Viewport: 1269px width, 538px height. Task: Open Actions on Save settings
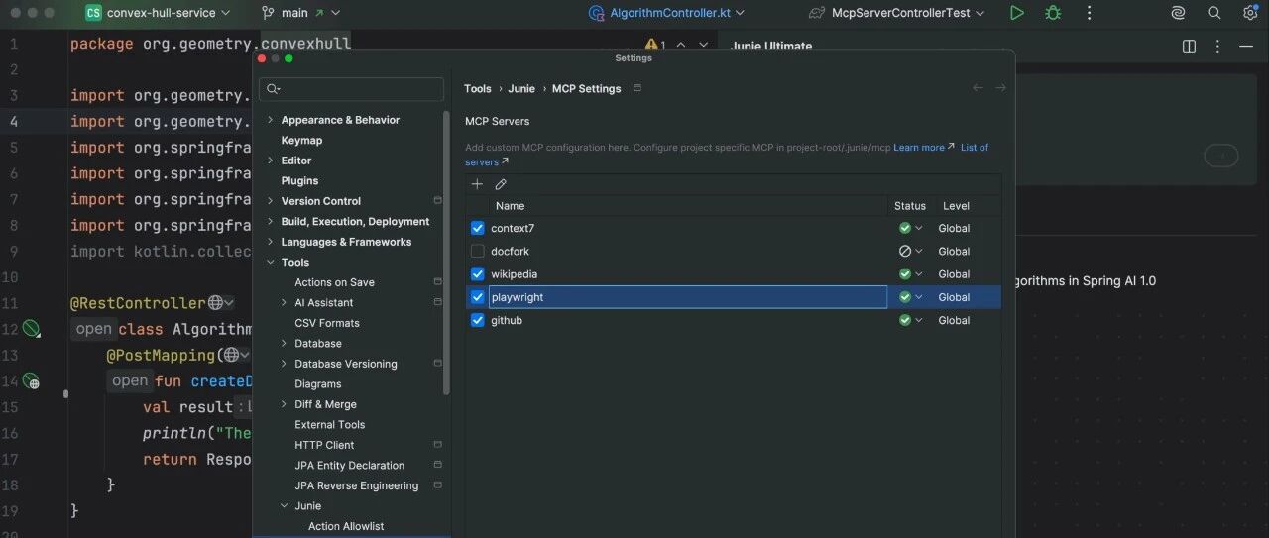(334, 282)
